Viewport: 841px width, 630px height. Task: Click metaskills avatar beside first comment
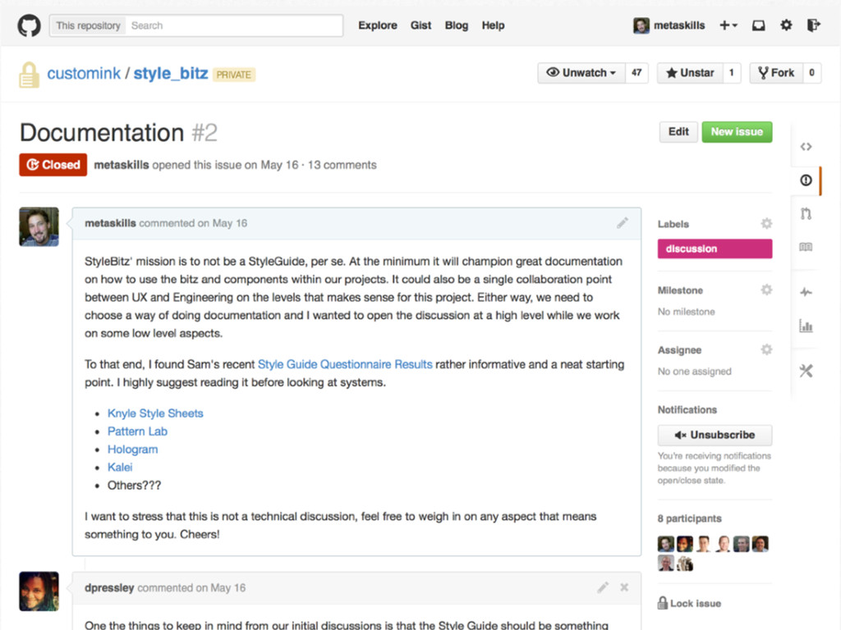tap(39, 226)
